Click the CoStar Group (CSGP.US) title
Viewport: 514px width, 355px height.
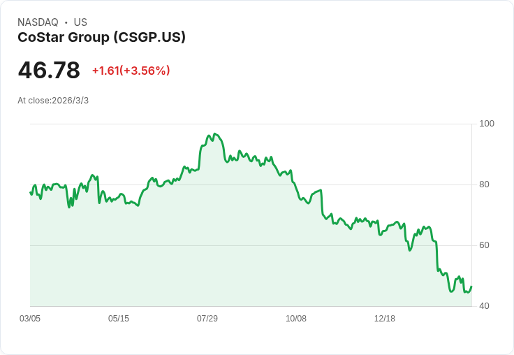[102, 38]
